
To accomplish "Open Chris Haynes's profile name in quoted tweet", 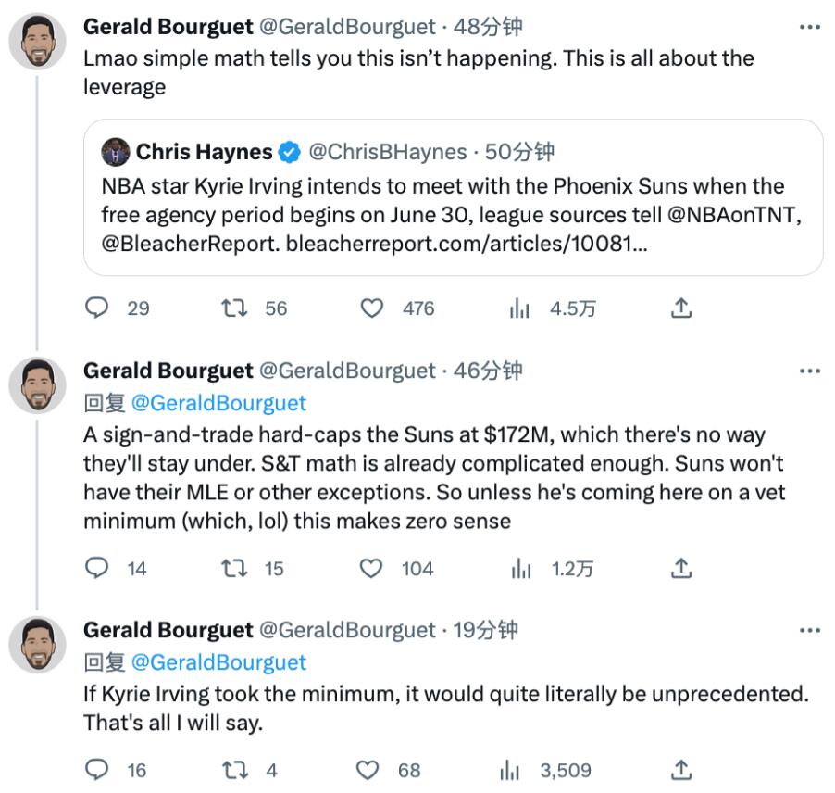I will coord(204,152).
